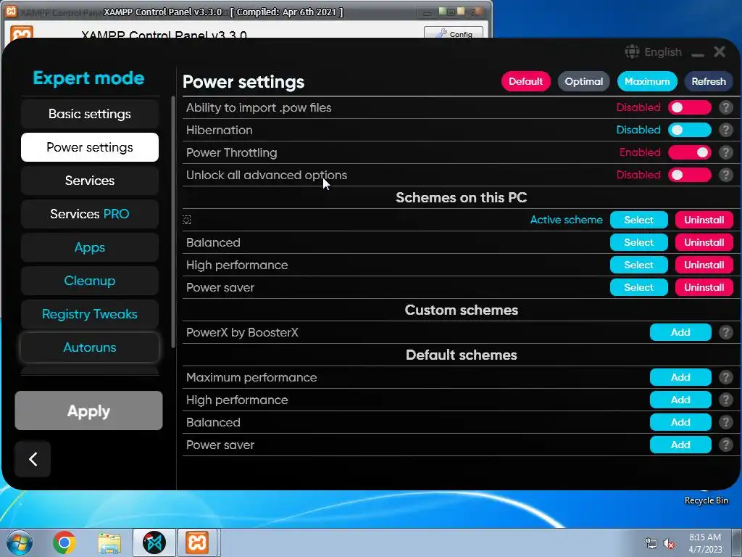742x557 pixels.
Task: Click XAMPP taskbar icon
Action: (x=197, y=542)
